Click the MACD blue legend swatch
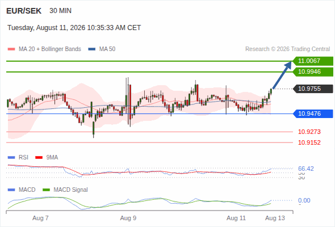This screenshot has height=227, width=335. (11, 190)
